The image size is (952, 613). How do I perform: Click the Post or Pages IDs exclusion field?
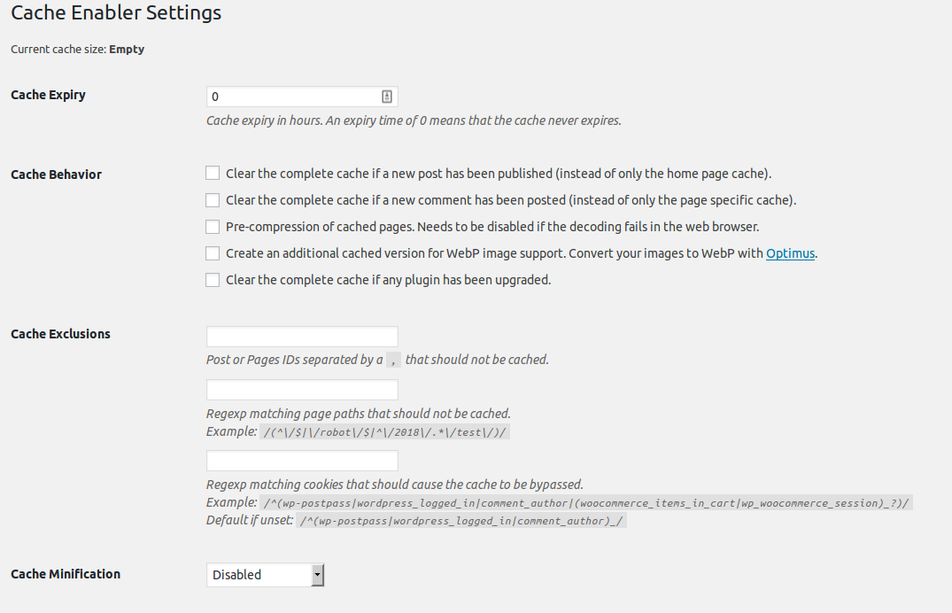click(302, 337)
